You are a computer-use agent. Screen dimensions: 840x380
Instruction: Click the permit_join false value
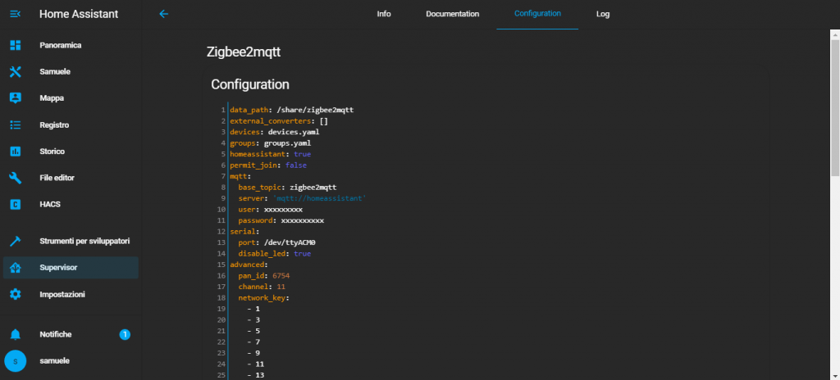click(x=295, y=165)
